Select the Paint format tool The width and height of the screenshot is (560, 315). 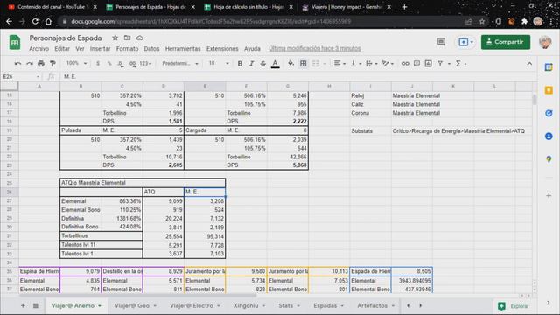tap(52, 64)
